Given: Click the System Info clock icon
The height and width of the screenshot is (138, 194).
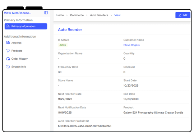Looking at the screenshot, I should (8, 67).
